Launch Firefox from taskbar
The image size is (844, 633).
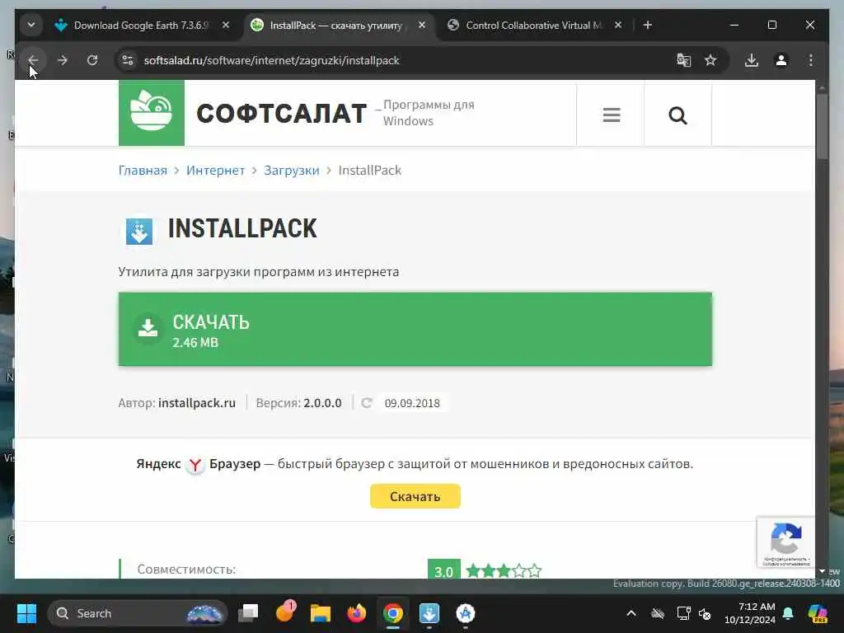click(356, 613)
